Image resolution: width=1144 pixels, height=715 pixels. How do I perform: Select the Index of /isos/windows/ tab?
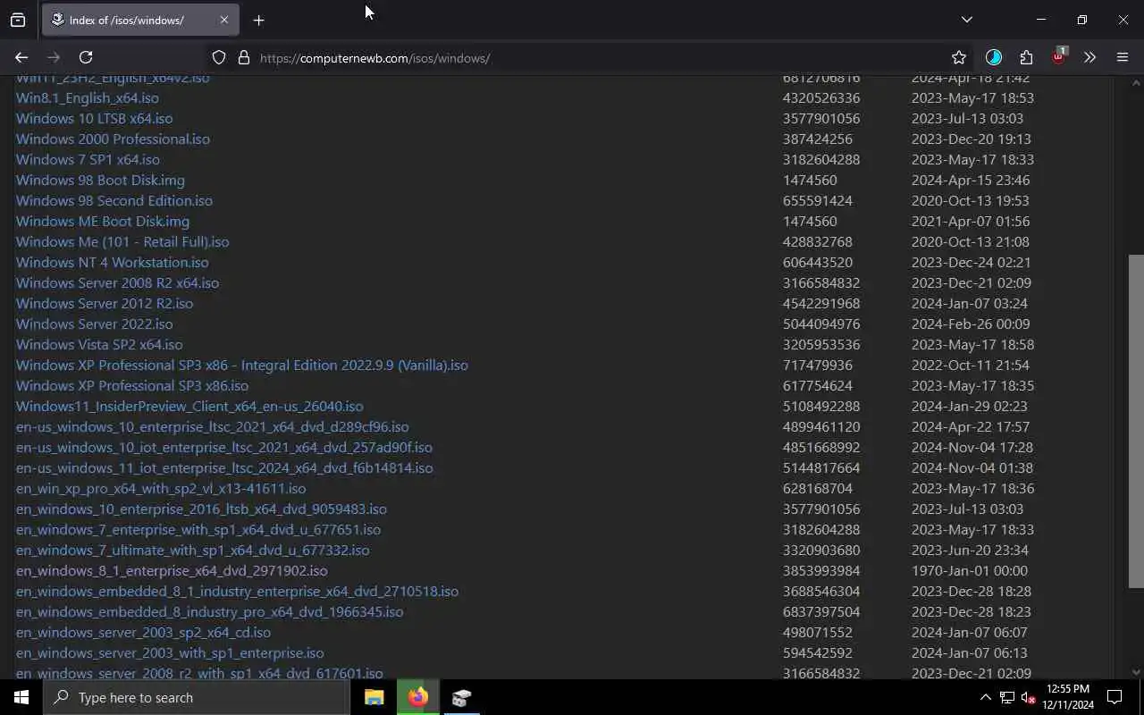pyautogui.click(x=139, y=20)
